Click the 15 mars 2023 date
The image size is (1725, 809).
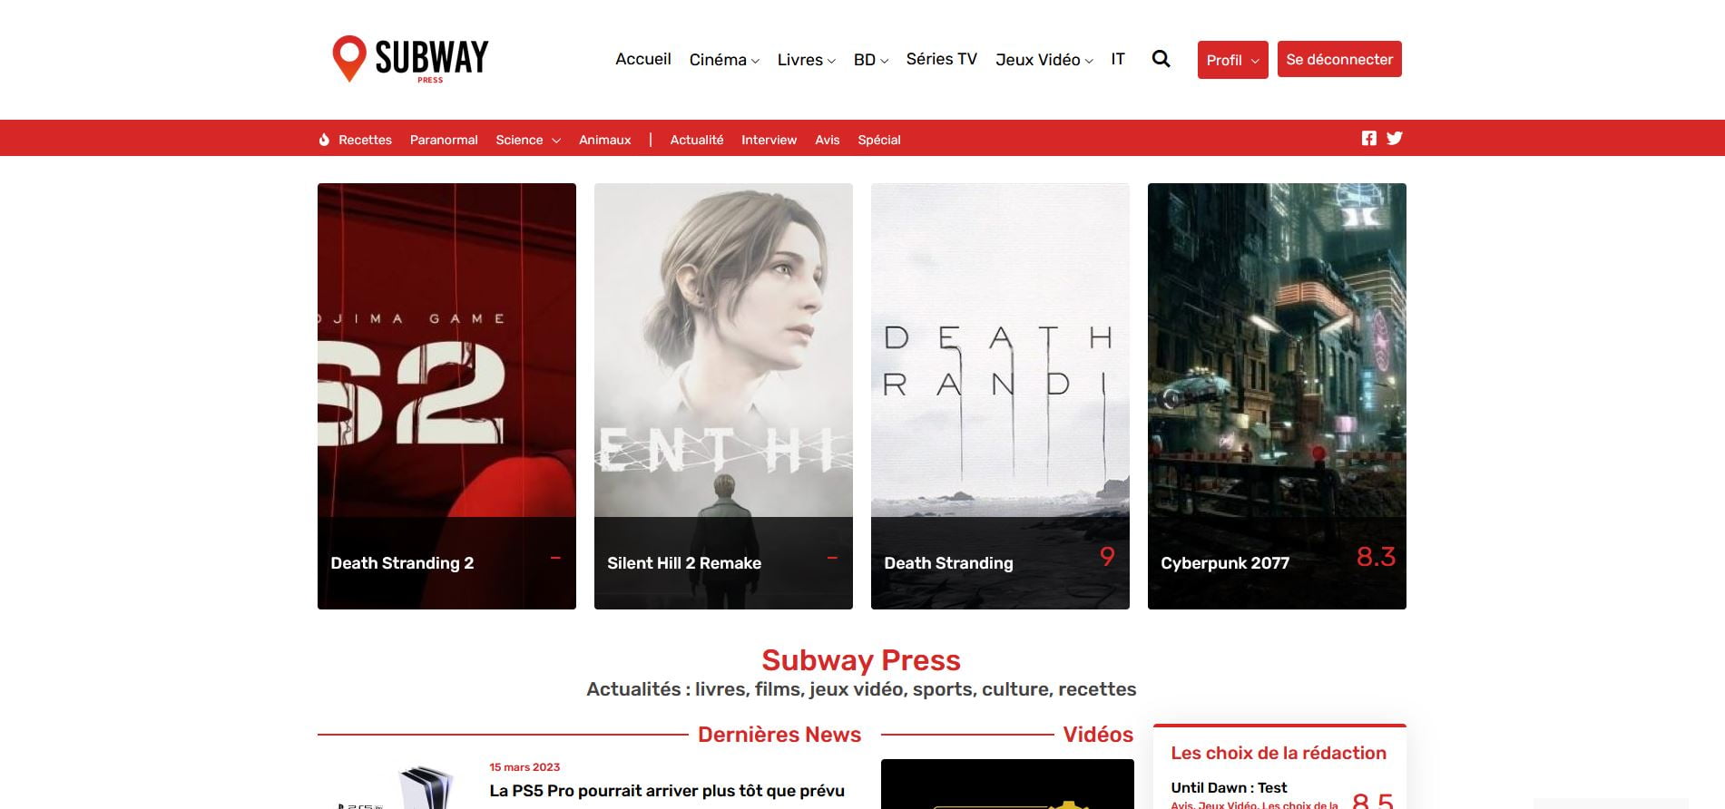[524, 767]
